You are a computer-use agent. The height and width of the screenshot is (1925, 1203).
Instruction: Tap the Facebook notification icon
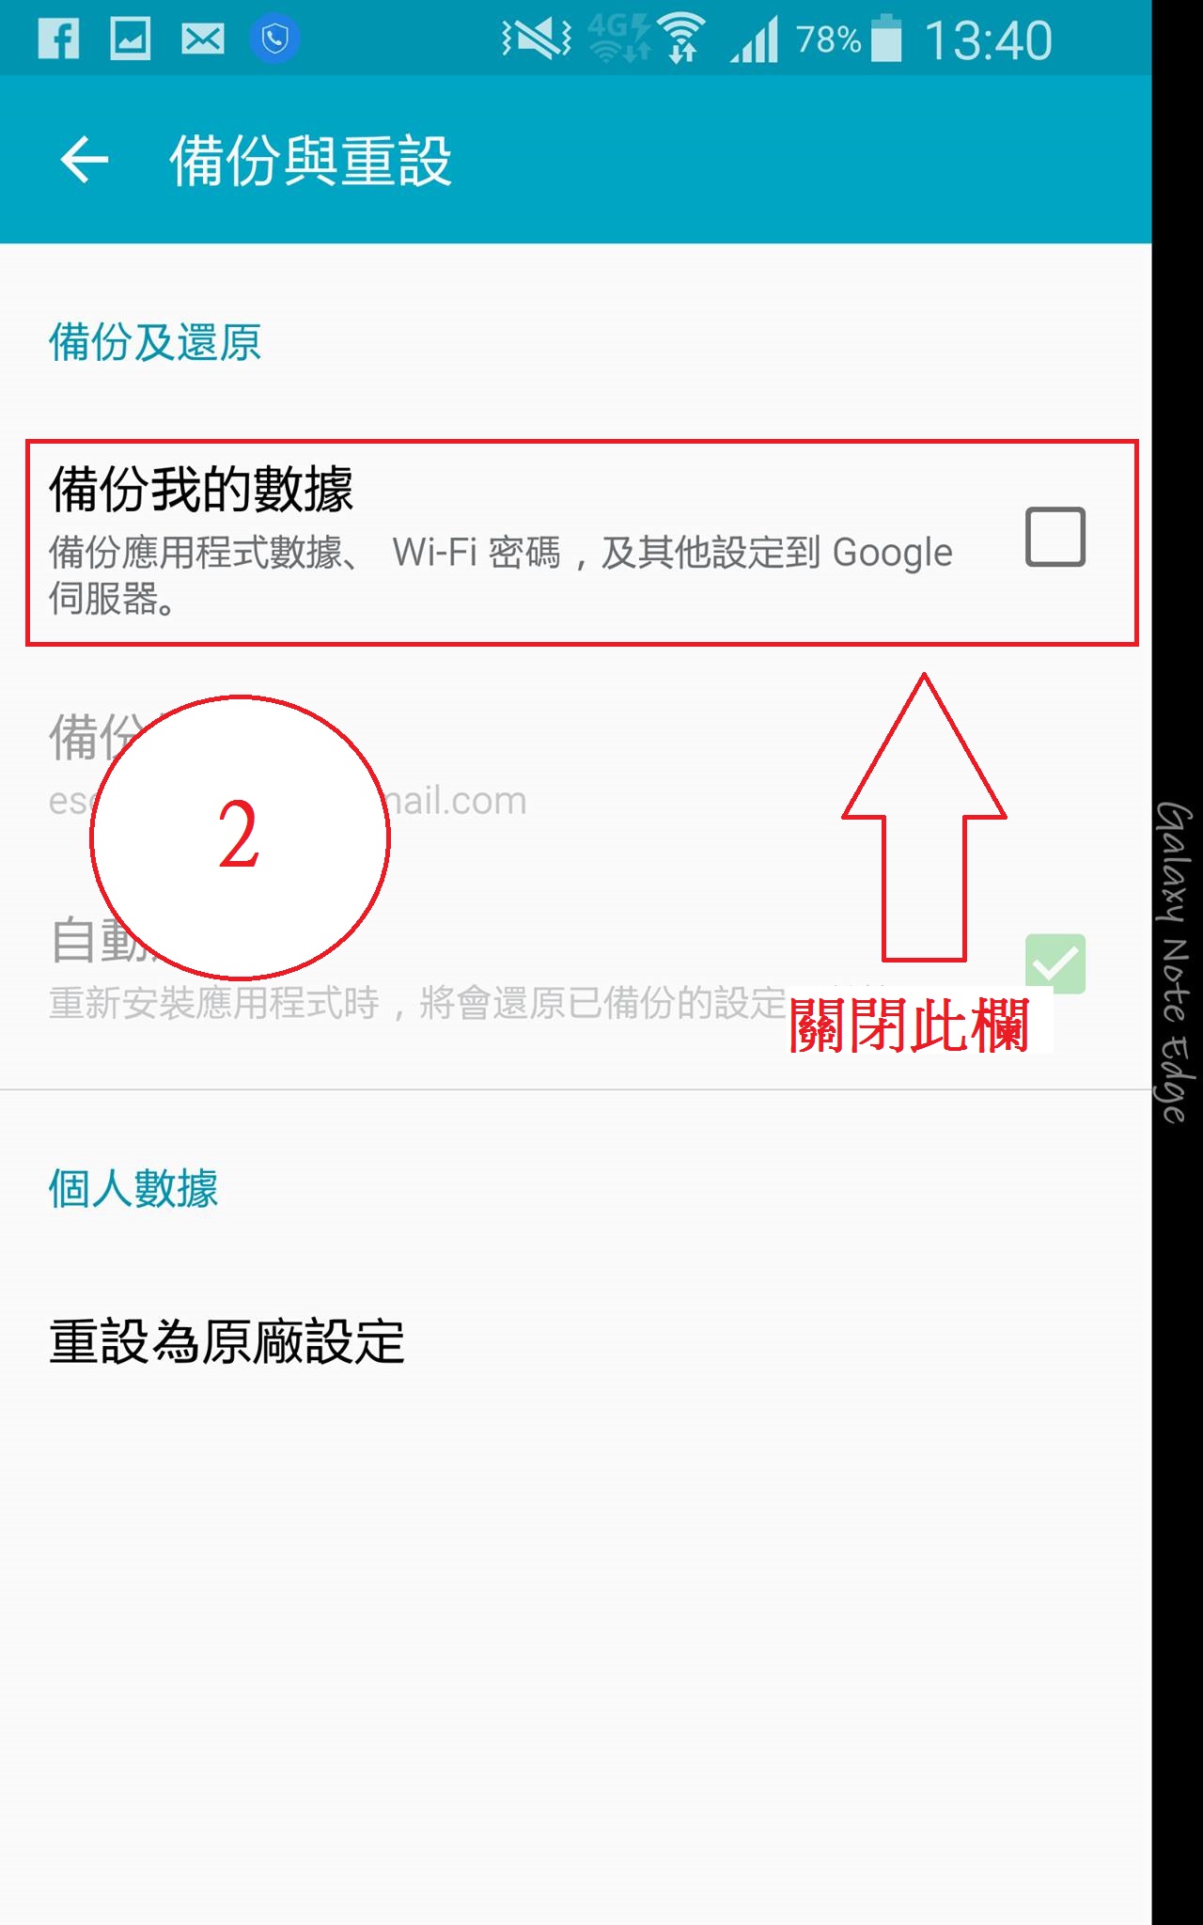pyautogui.click(x=58, y=39)
